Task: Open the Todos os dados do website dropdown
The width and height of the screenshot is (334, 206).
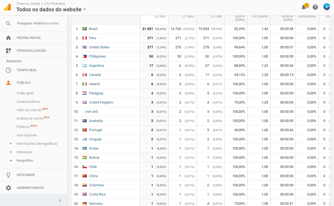Action: (85, 10)
